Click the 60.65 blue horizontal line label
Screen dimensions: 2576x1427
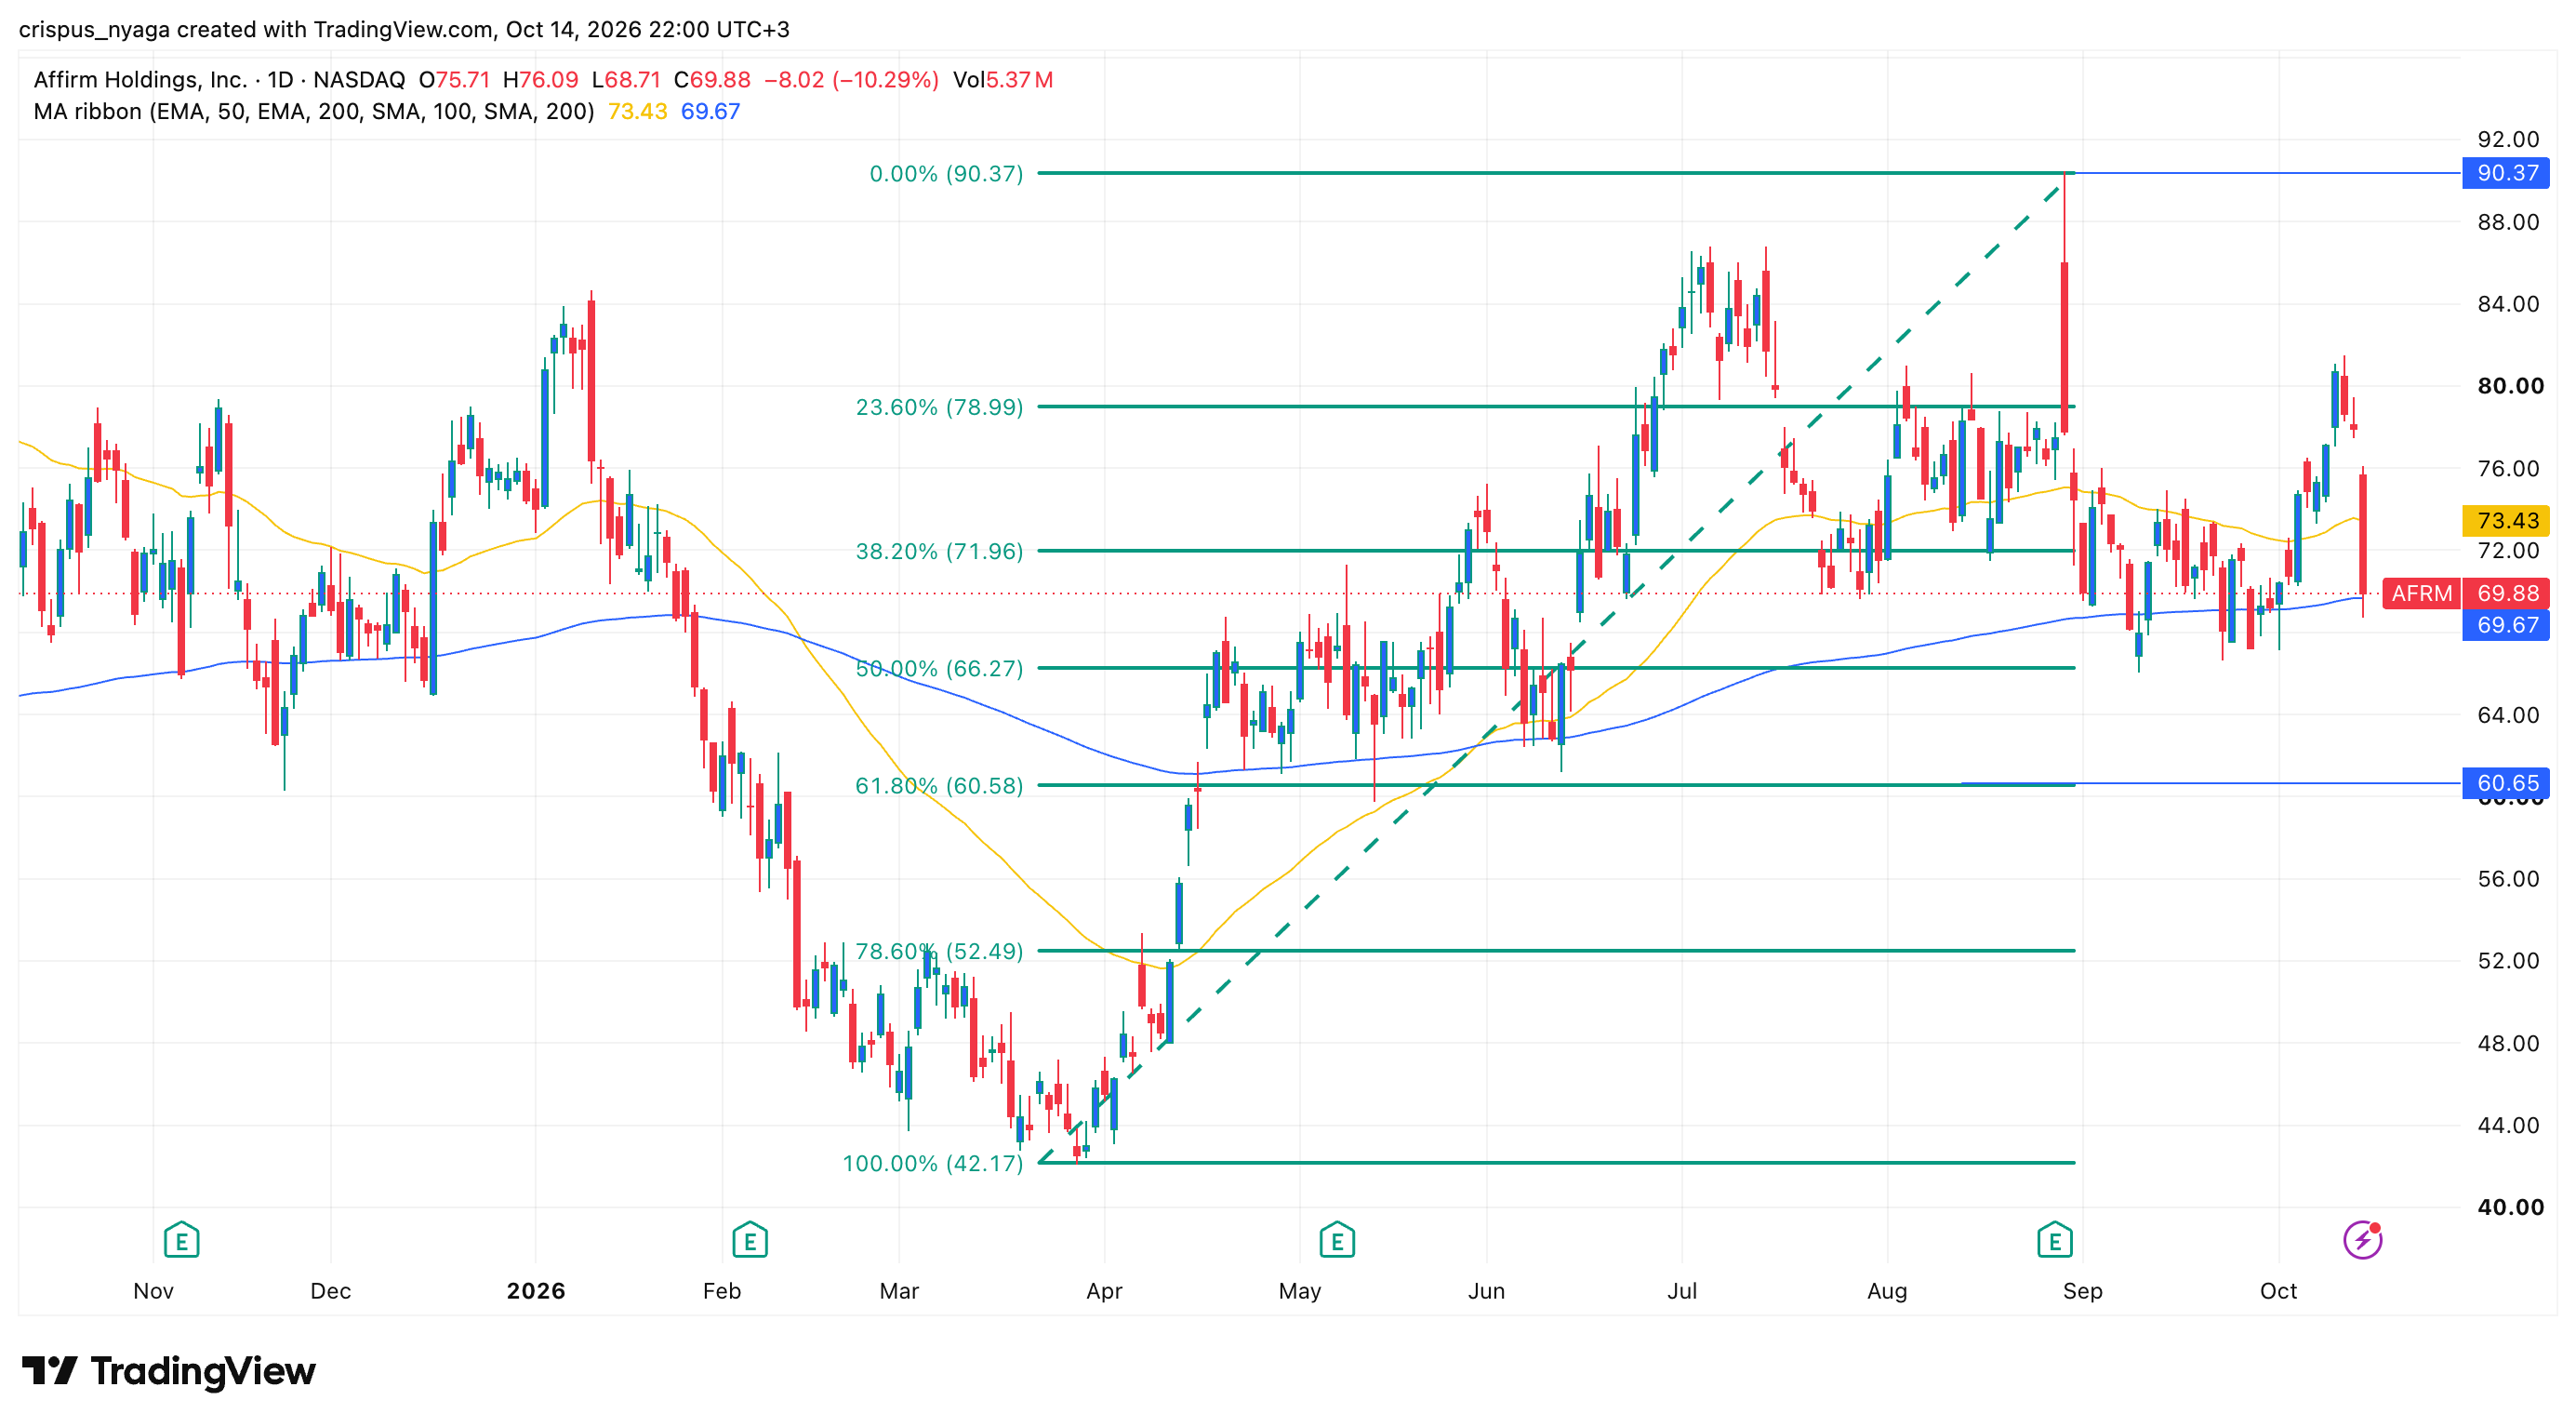[2506, 783]
